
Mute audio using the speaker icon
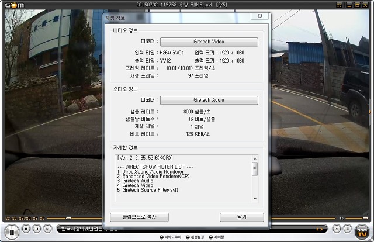341,219
